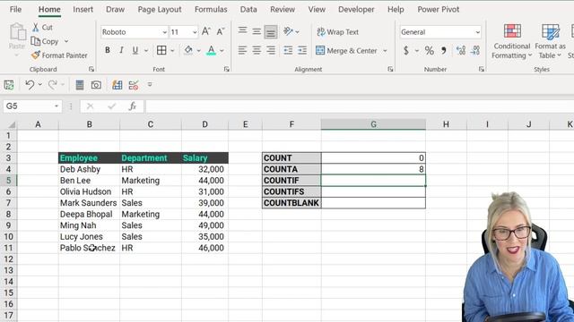Viewport: 574px width, 322px height.
Task: Customize Quick Access Toolbar arrow
Action: (150, 85)
